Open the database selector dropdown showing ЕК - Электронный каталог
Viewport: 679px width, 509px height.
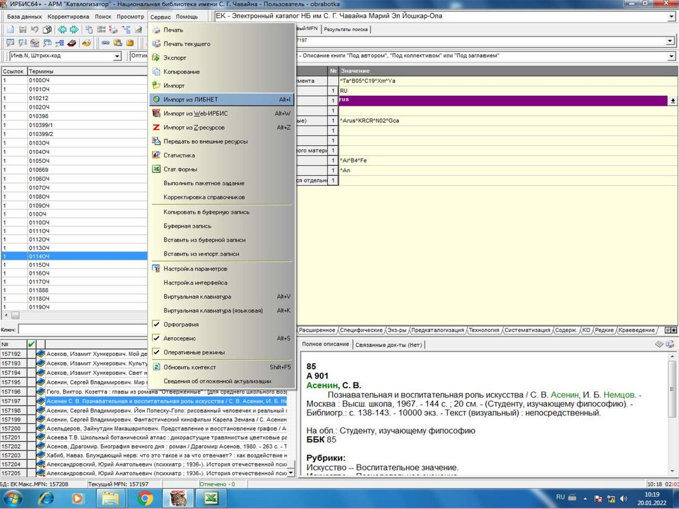pos(671,17)
